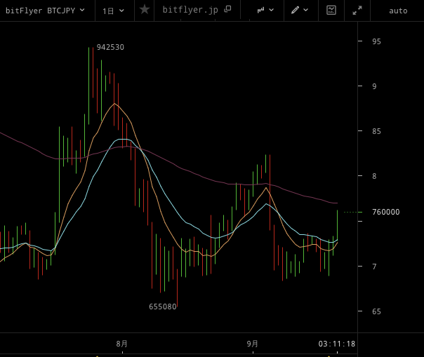
Task: Open the 1日 timeframe dropdown
Action: 113,11
